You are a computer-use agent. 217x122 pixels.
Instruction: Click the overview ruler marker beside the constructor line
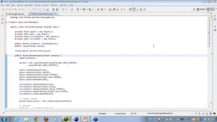pyautogui.click(x=211, y=54)
